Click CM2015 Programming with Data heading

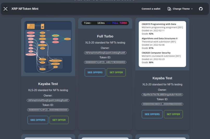159,24
